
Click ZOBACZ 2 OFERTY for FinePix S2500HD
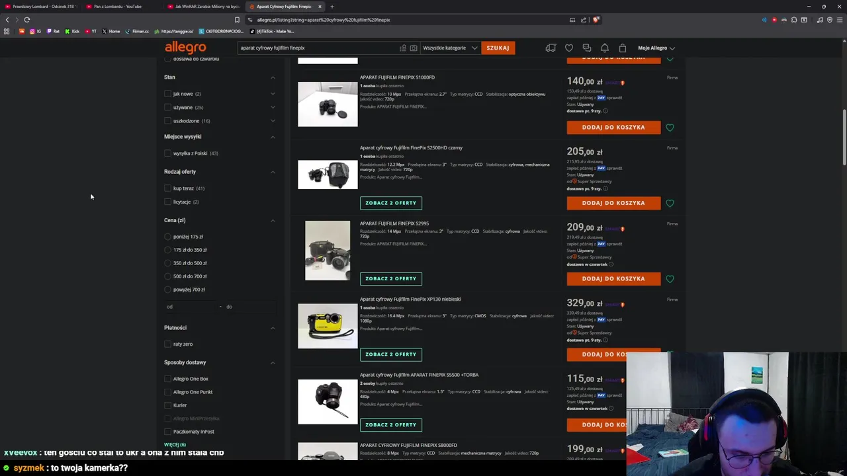click(391, 203)
